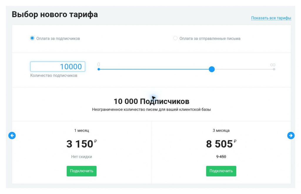Screen dimensions: 301x194
Task: Click the '10 000 Подписчиков' heading
Action: [x=151, y=102]
